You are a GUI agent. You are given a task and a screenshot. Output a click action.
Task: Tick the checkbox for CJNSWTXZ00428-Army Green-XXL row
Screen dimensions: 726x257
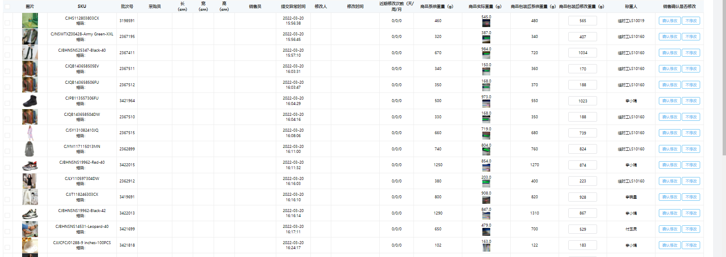8,39
